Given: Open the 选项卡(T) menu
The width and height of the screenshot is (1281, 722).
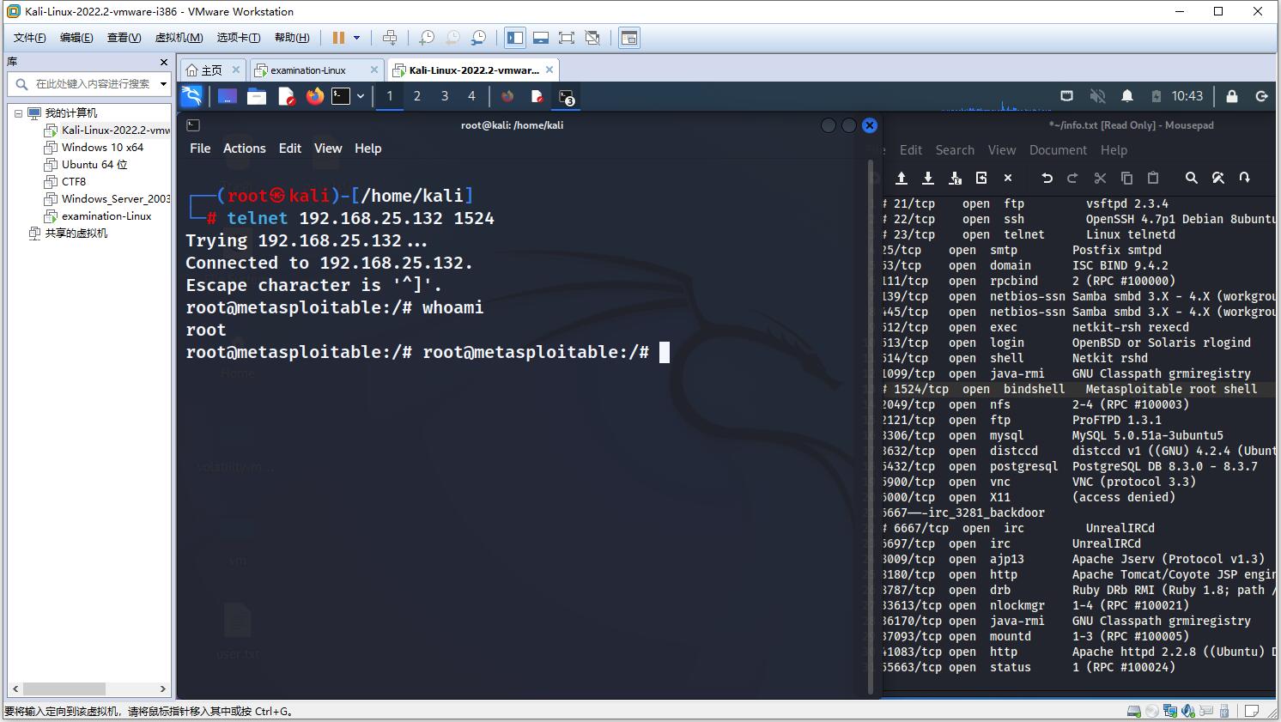Looking at the screenshot, I should click(239, 38).
